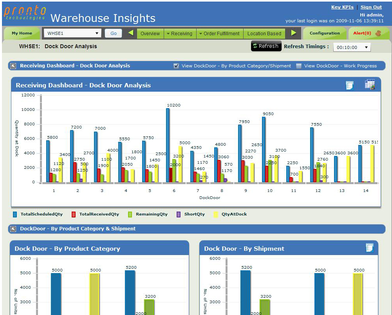Screen dimensions: 392x315
Task: Open the data grid table icon in Dock Door Analysis
Action: point(370,85)
